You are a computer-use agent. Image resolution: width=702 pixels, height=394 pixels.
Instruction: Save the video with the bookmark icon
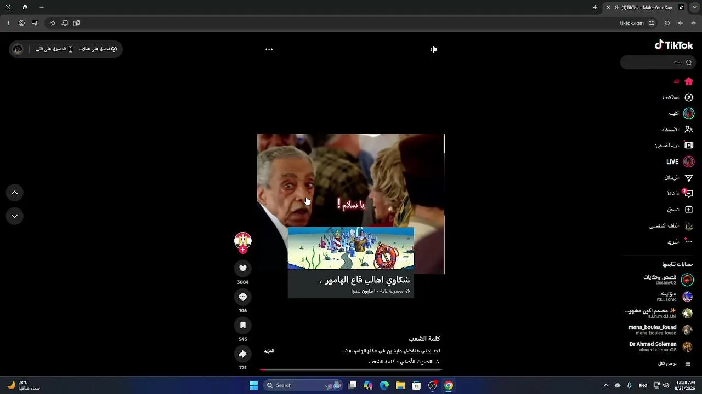(x=243, y=325)
